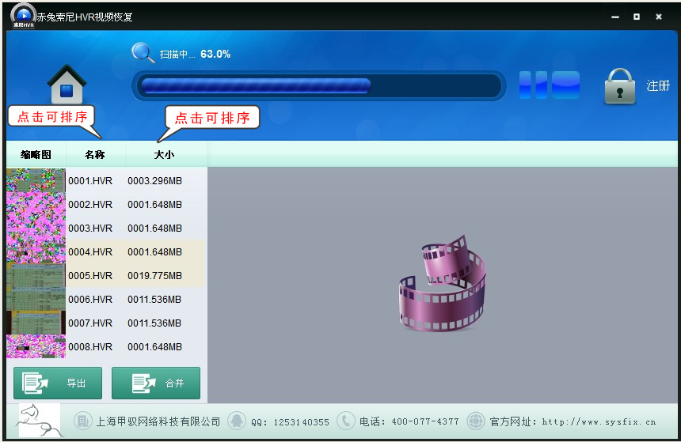Select file 0006.HVR

point(90,300)
